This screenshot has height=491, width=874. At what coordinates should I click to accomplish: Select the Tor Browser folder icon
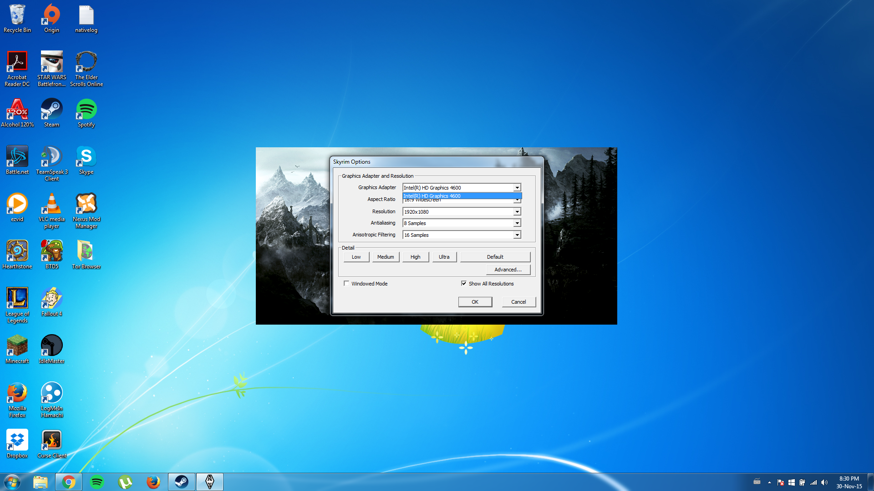(x=86, y=255)
